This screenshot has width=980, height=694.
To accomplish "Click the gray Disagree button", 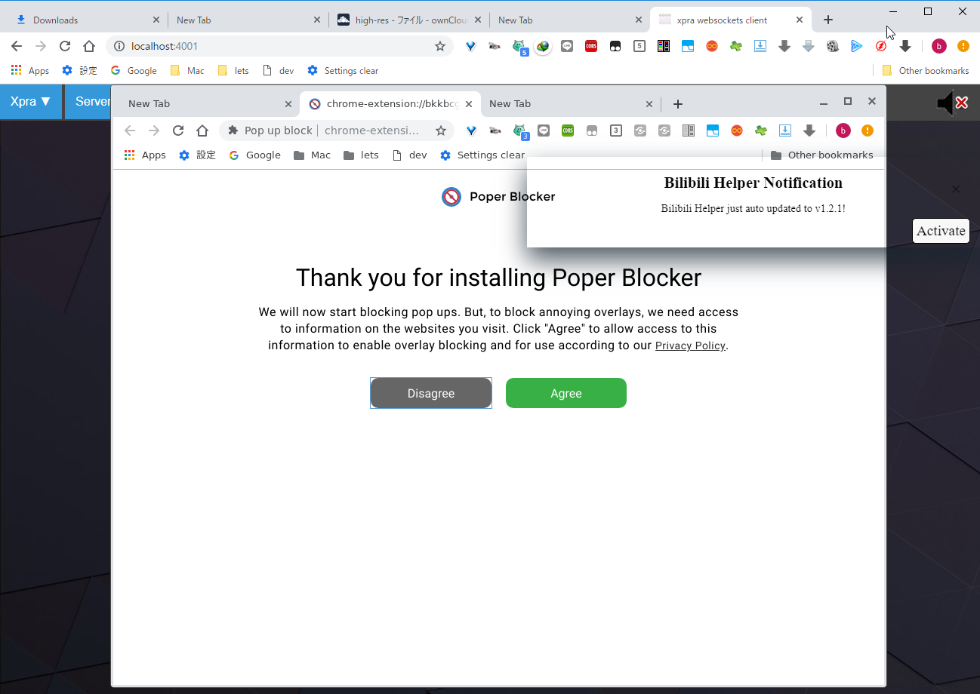I will click(431, 393).
